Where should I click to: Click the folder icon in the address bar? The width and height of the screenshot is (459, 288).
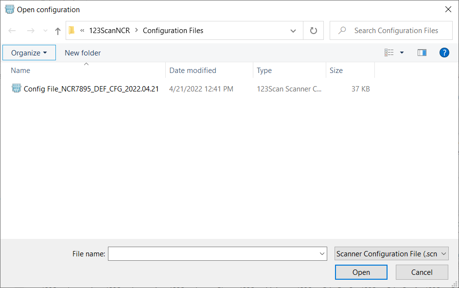(x=72, y=31)
